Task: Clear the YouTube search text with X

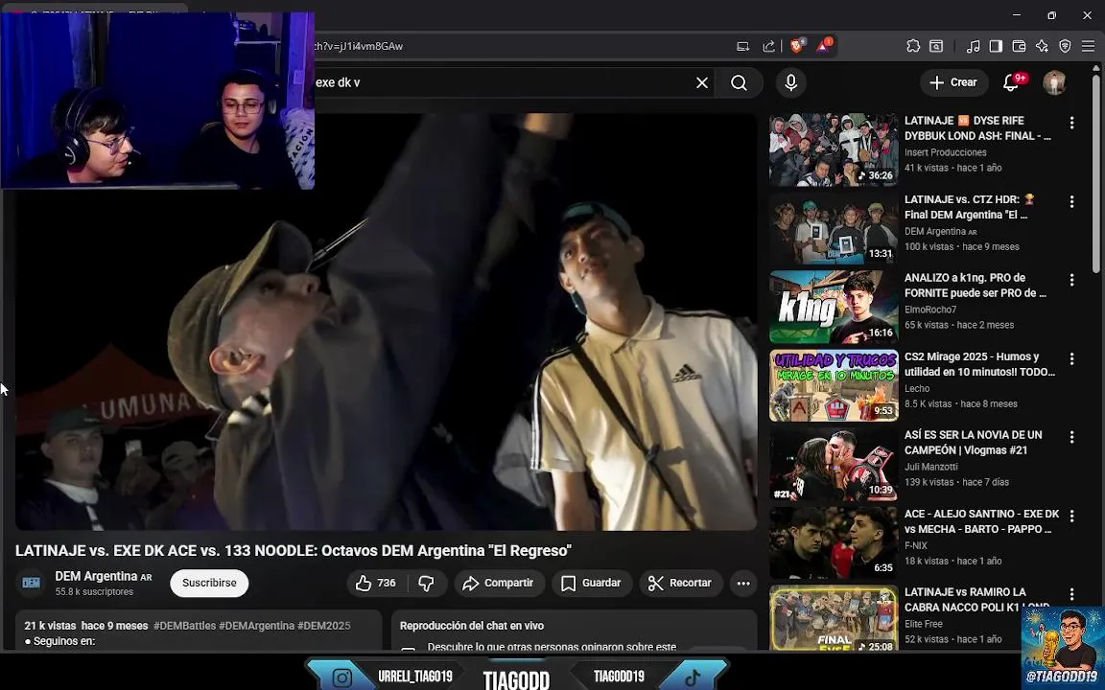Action: pyautogui.click(x=702, y=83)
